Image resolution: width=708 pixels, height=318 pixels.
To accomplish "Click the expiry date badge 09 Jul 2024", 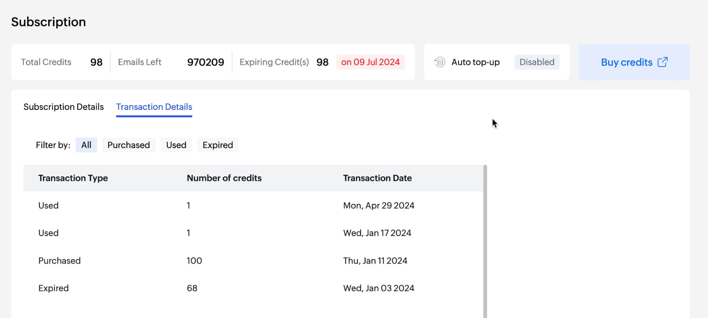I will pos(370,62).
